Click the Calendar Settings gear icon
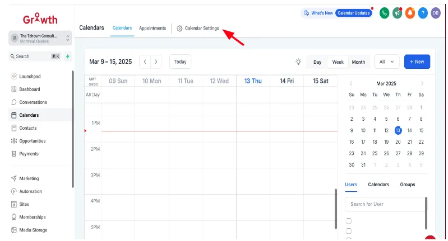This screenshot has height=241, width=448. click(x=179, y=29)
